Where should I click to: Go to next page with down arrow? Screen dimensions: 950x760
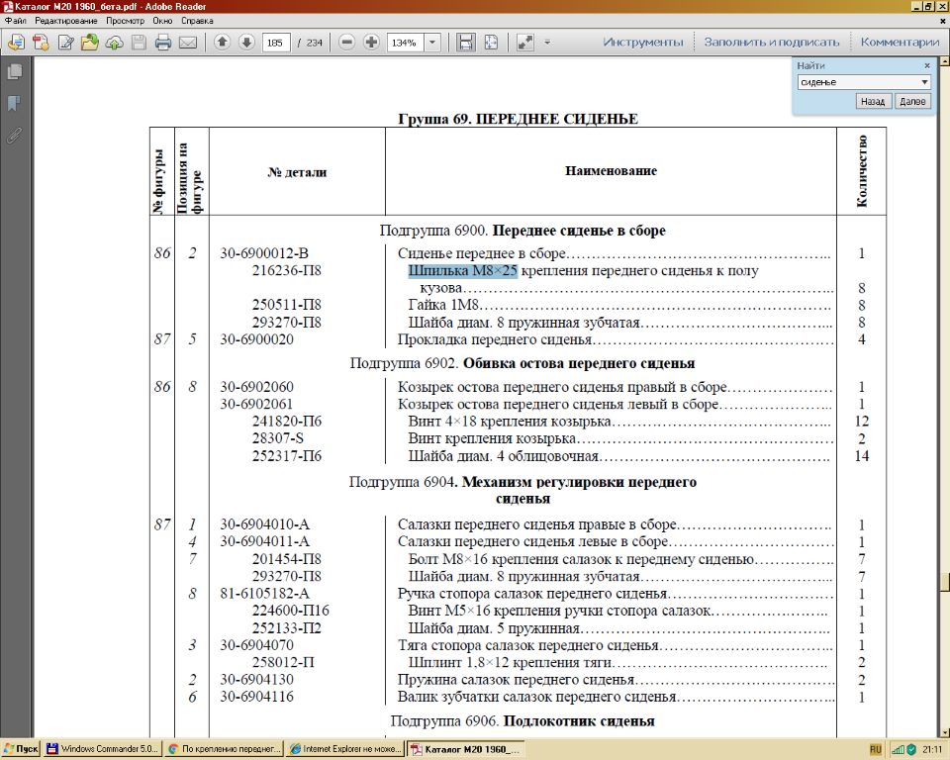(x=246, y=43)
